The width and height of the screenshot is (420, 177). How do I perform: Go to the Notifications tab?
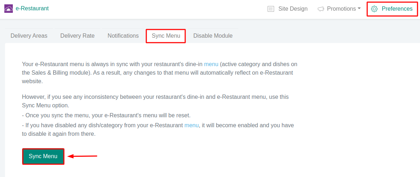pyautogui.click(x=123, y=36)
